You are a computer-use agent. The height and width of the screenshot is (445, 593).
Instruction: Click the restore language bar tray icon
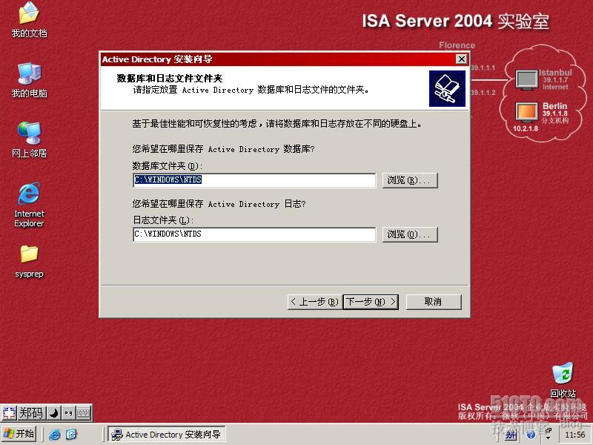549,431
